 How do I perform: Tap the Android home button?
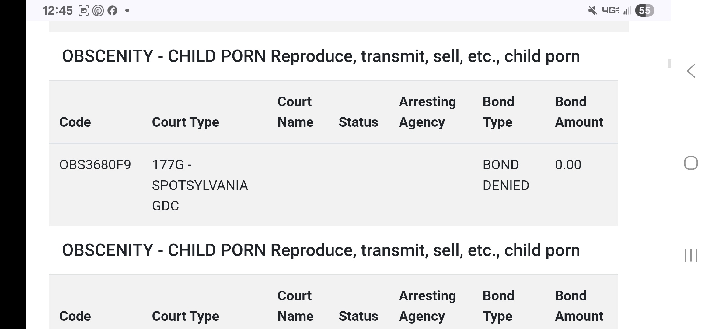coord(691,163)
